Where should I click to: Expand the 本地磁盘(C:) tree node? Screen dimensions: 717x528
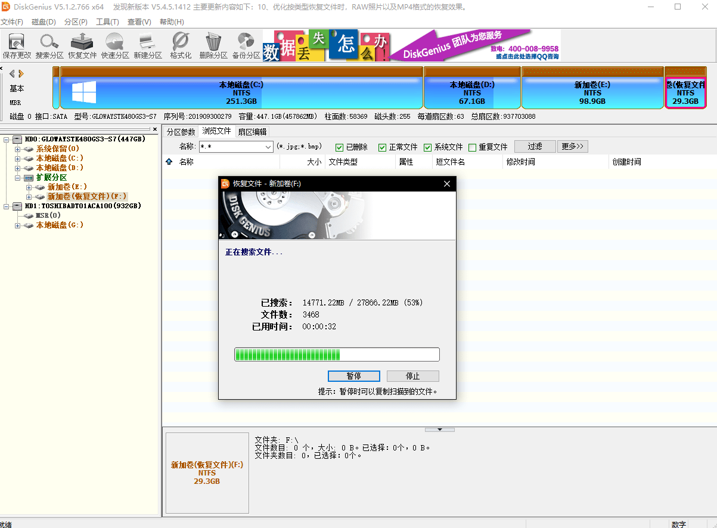(18, 158)
